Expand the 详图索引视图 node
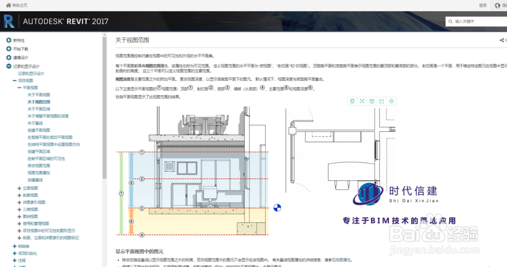The height and width of the screenshot is (267, 507). coord(19,202)
